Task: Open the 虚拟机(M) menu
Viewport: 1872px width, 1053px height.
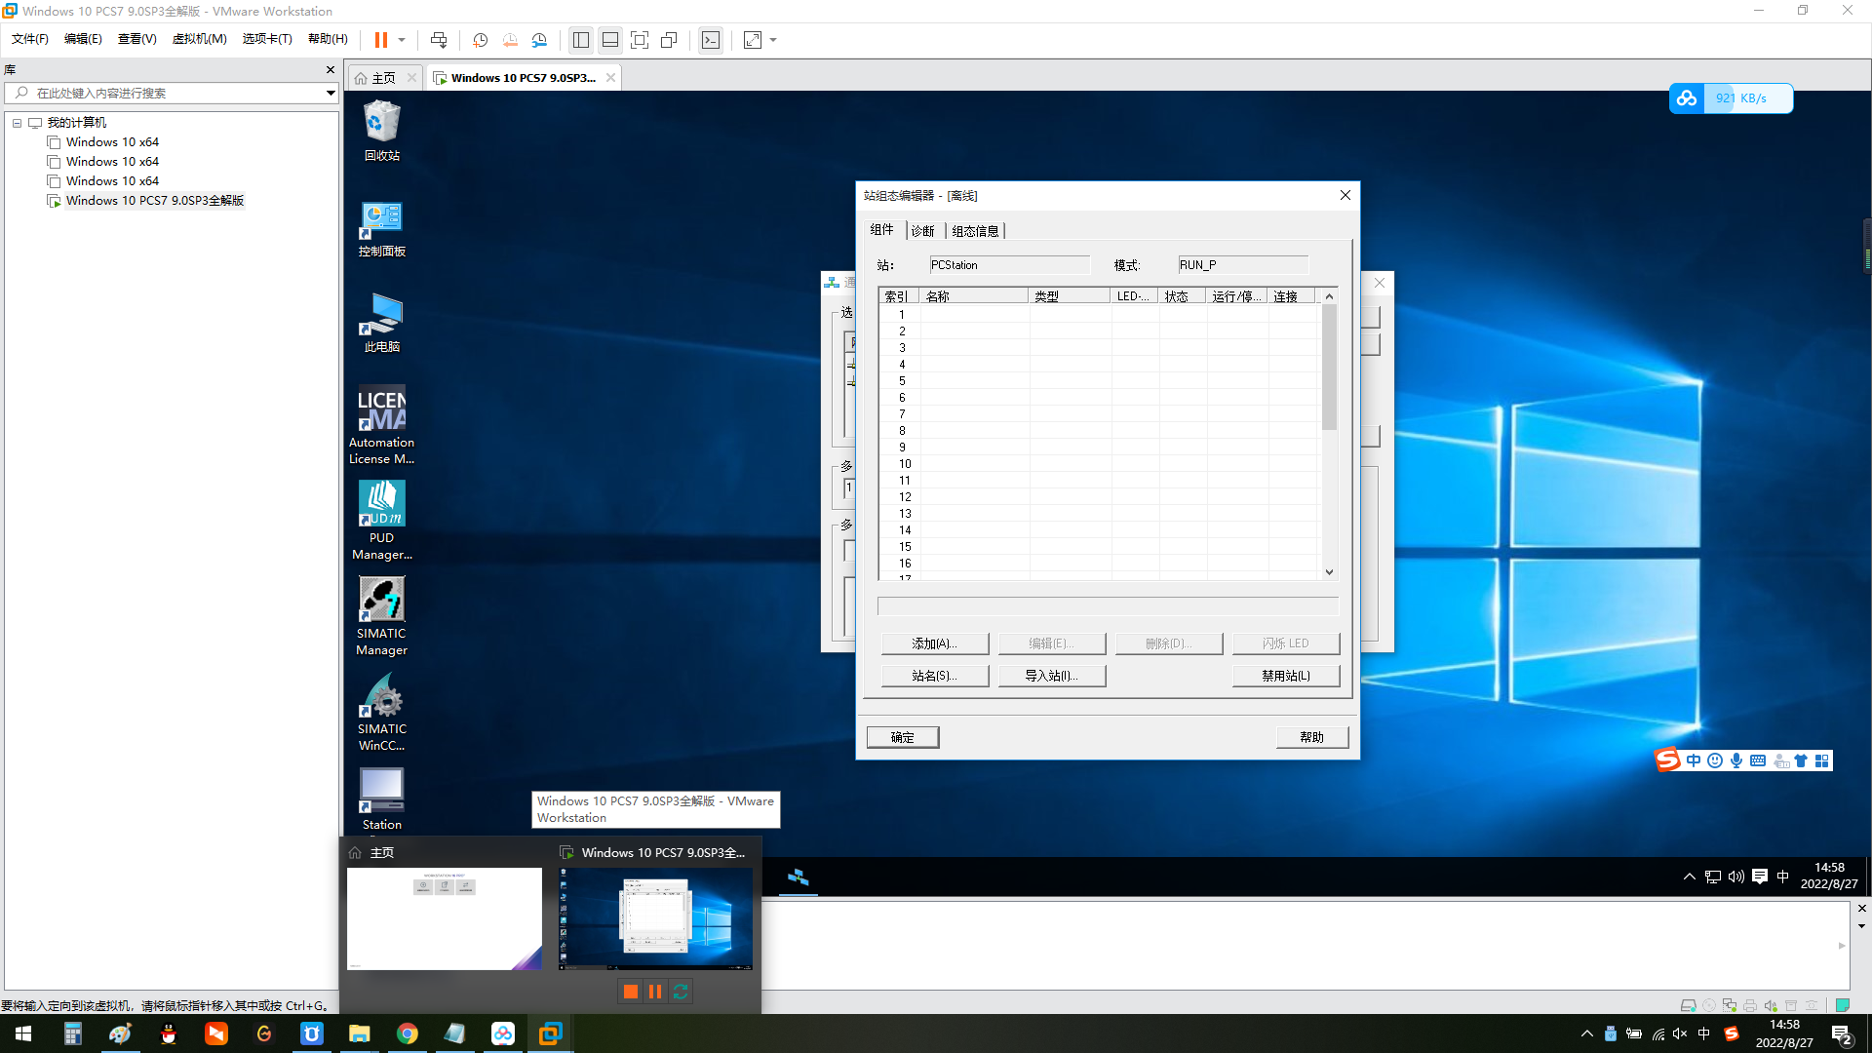Action: coord(199,39)
